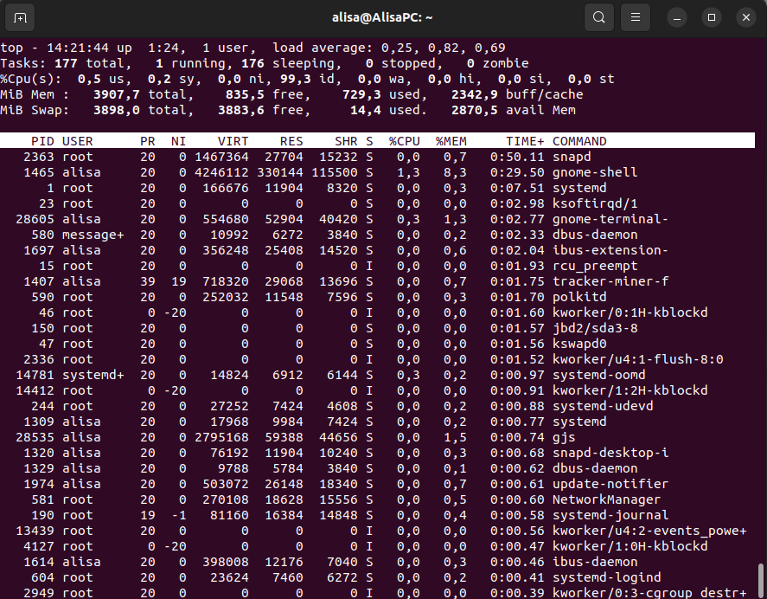767x599 pixels.
Task: Maximize the terminal window
Action: click(x=712, y=17)
